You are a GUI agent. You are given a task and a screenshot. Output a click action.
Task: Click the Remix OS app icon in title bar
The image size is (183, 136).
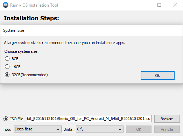[x=6, y=5]
